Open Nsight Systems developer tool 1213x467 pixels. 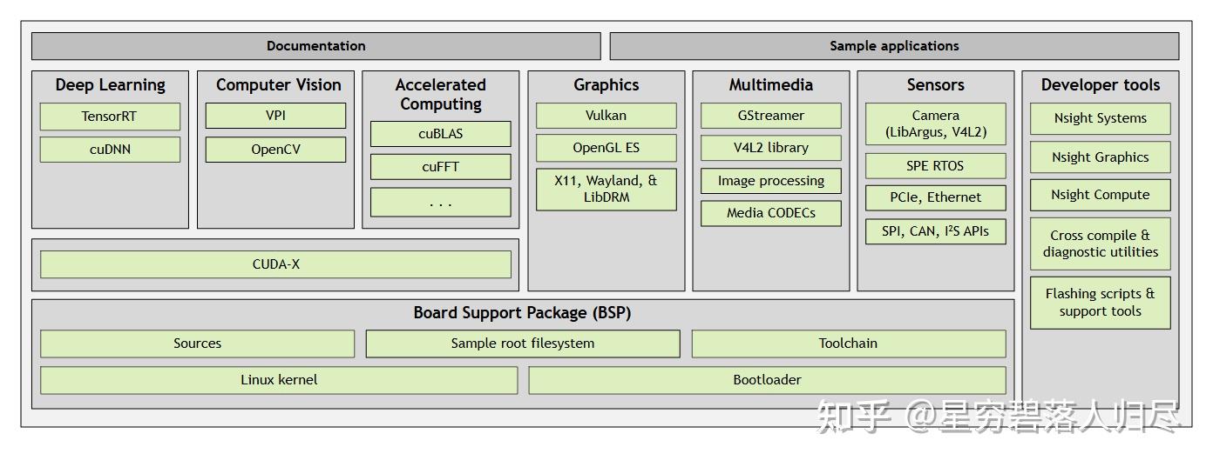tap(1100, 119)
